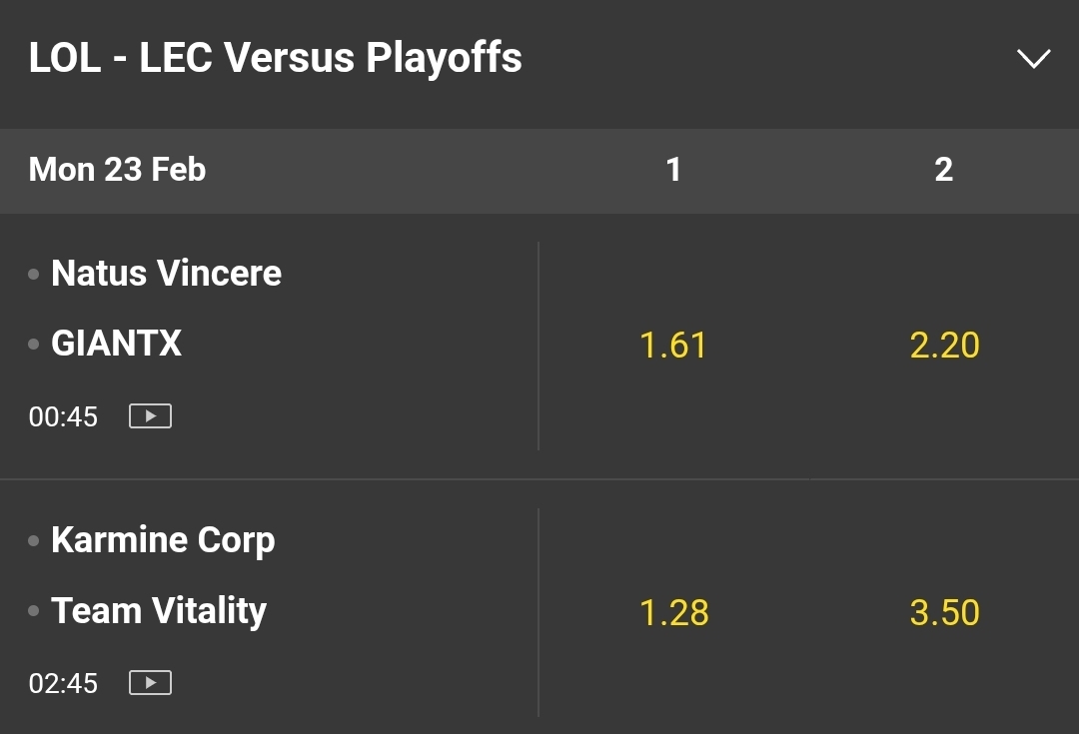This screenshot has width=1079, height=734.
Task: Click the dot beside GIANTX
Action: tap(34, 345)
